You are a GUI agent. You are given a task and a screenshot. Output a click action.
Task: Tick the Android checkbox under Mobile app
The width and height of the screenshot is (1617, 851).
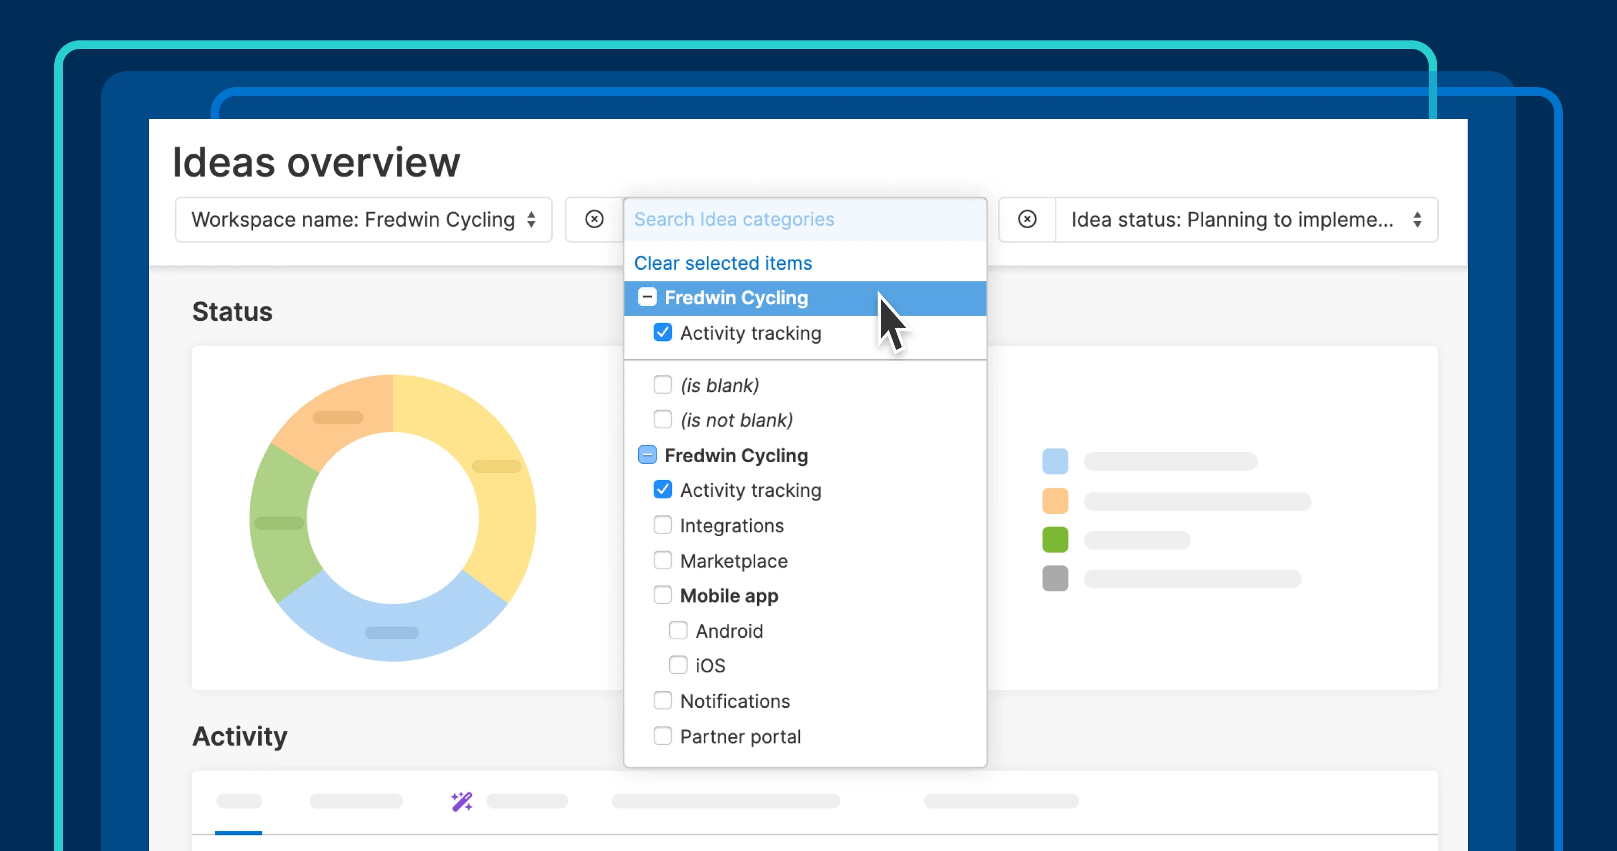(678, 630)
